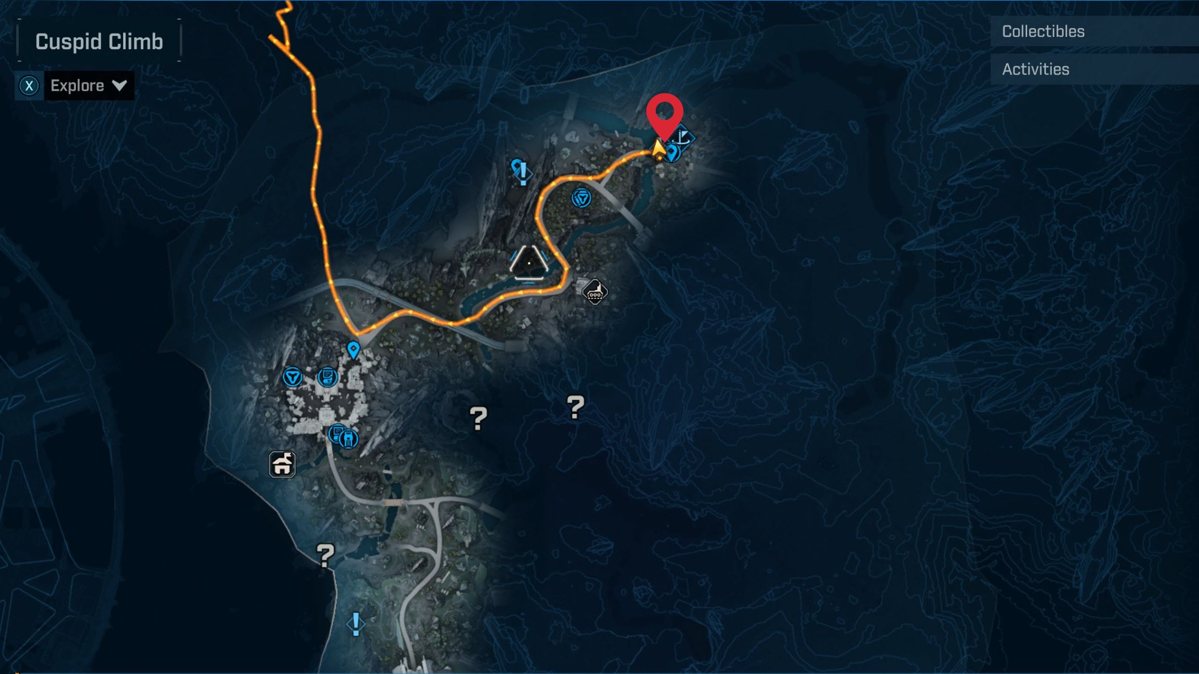Select the red destination pin on the map
This screenshot has height=674, width=1199.
665,116
